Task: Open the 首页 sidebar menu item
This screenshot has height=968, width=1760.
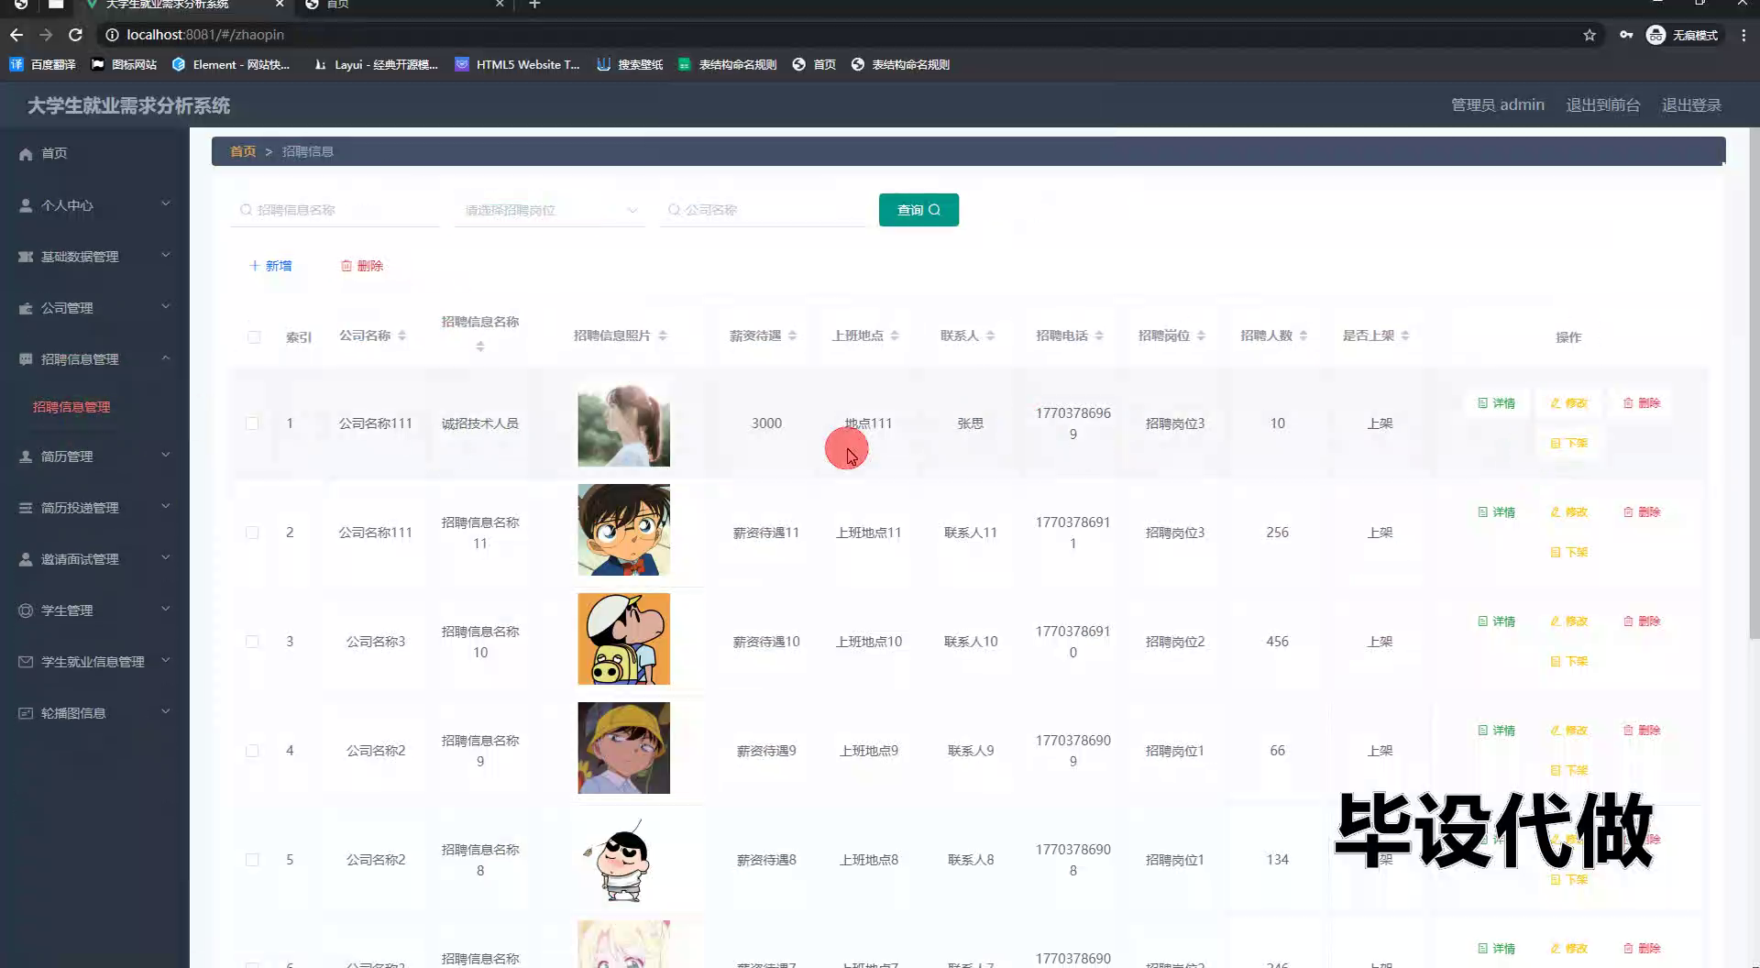Action: [94, 154]
